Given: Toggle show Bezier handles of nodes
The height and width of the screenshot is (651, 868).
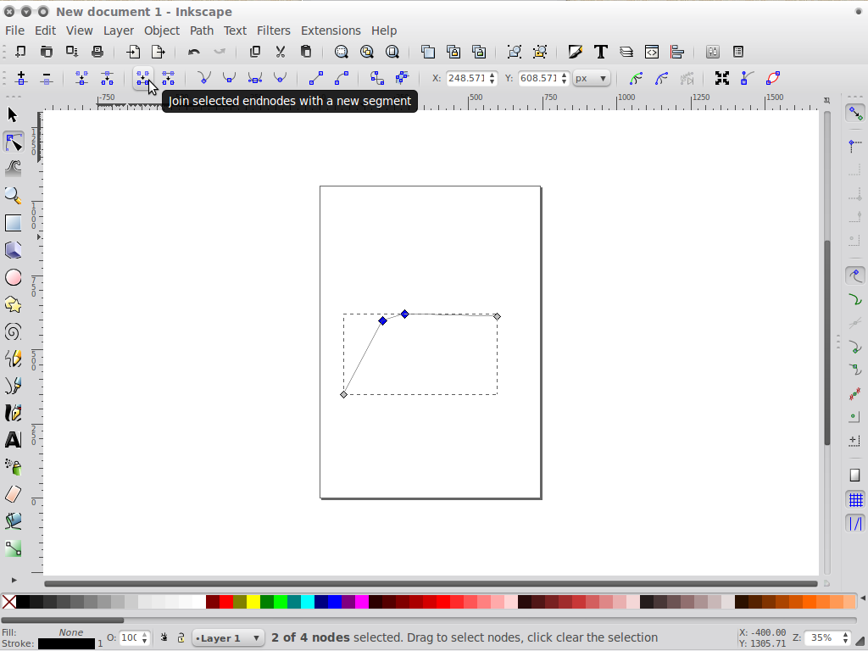Looking at the screenshot, I should (x=748, y=79).
